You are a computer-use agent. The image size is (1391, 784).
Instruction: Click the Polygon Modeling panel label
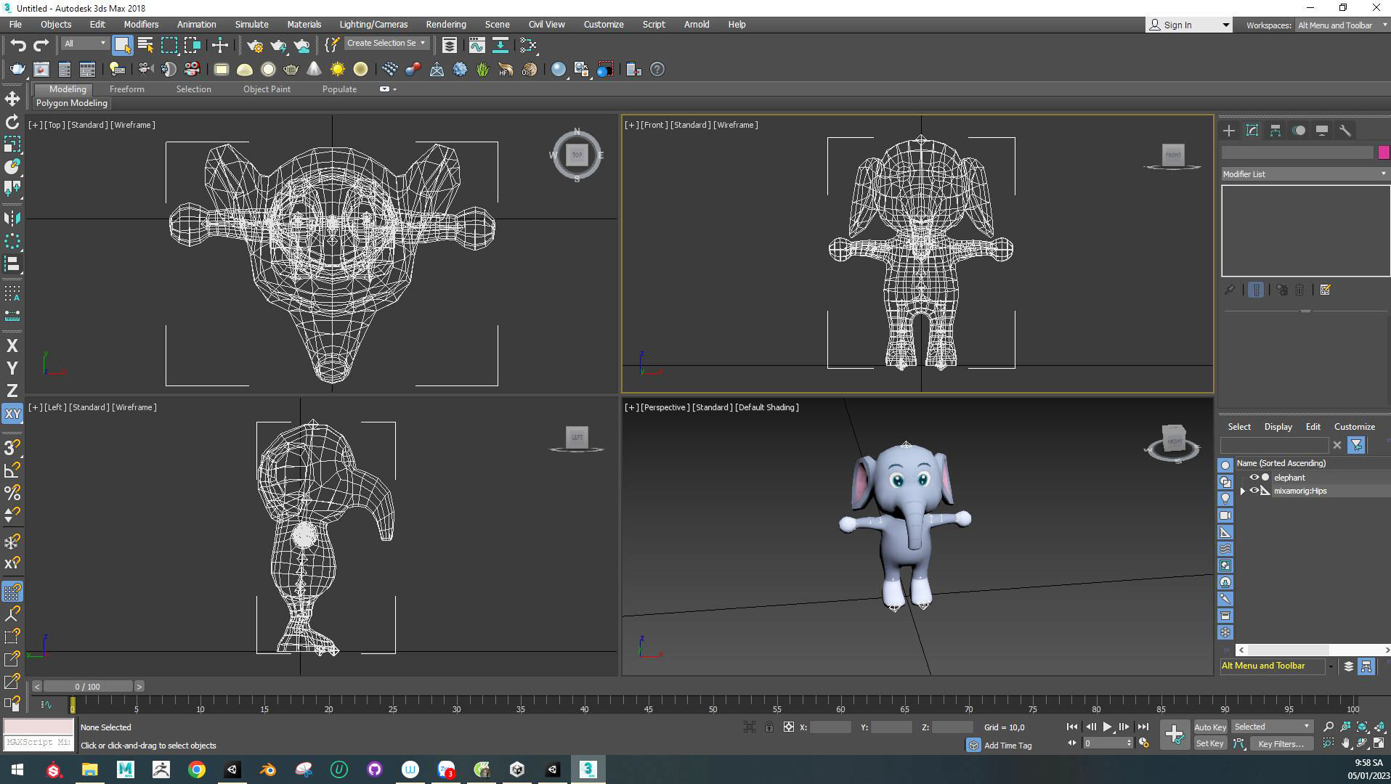(72, 103)
